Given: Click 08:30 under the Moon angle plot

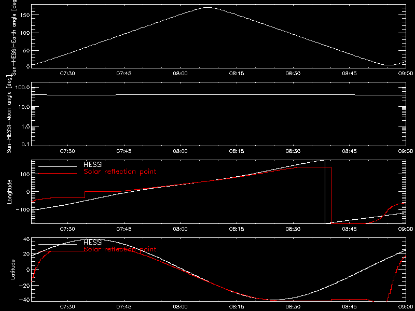Looking at the screenshot, I should [293, 151].
